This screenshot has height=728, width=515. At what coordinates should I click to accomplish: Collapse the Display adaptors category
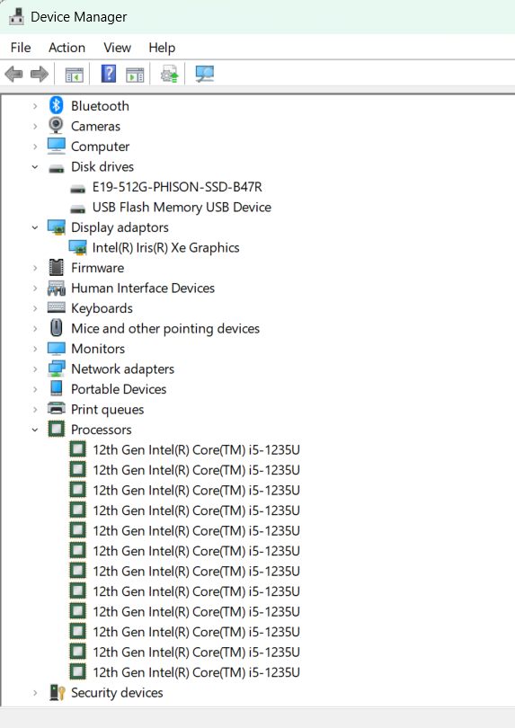[35, 227]
